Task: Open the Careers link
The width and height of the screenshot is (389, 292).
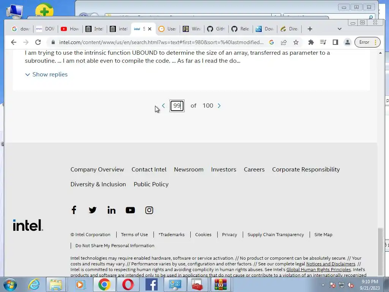Action: coord(254,170)
